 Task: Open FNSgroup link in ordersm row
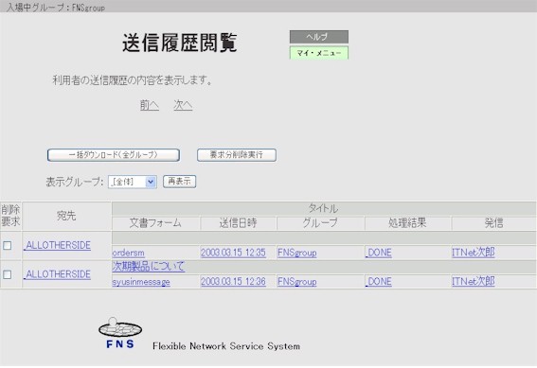coord(297,253)
